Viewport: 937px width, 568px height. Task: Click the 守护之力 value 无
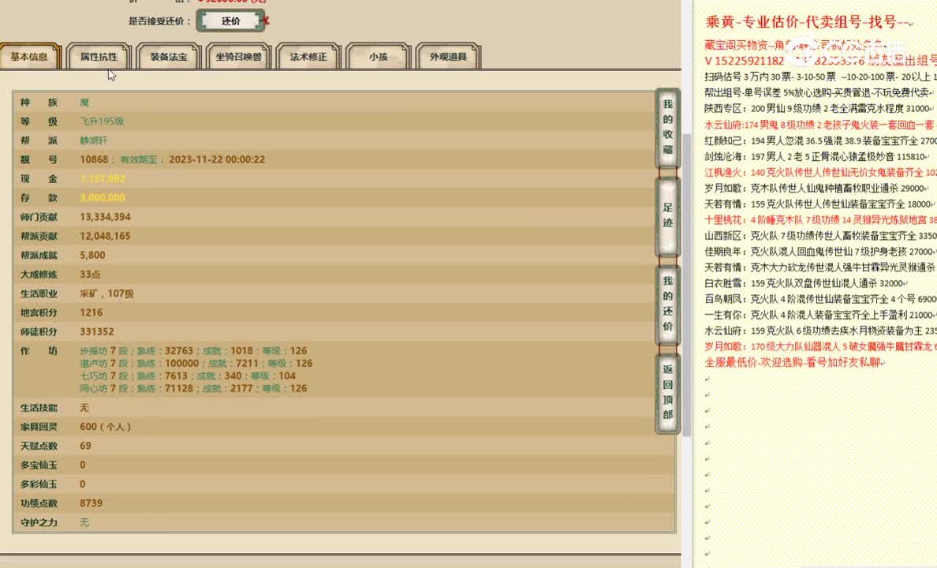[x=84, y=522]
